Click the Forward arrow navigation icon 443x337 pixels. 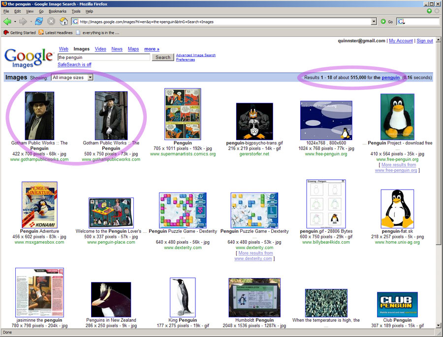pos(23,22)
